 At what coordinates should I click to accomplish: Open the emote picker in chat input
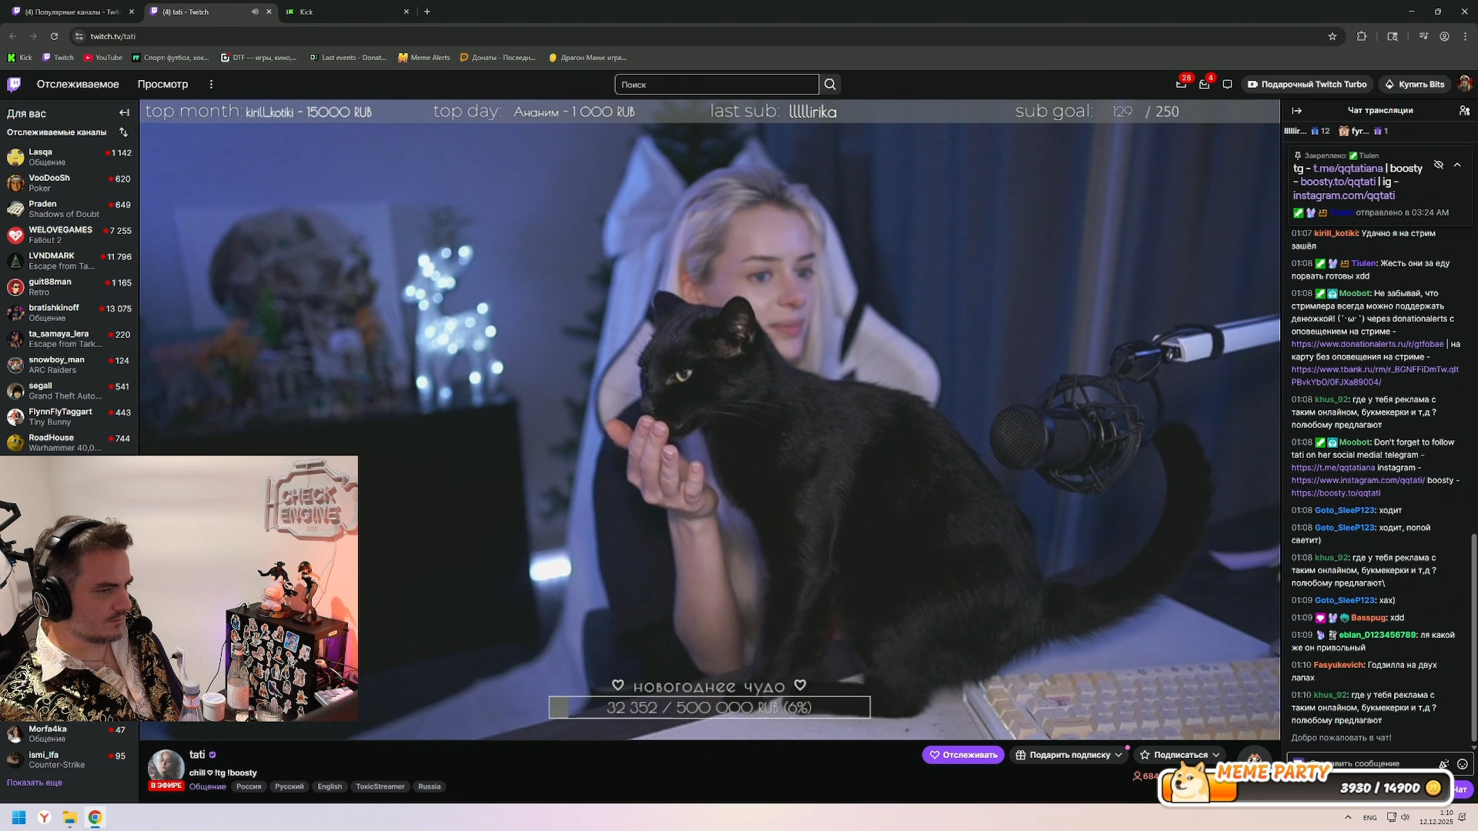click(x=1462, y=764)
